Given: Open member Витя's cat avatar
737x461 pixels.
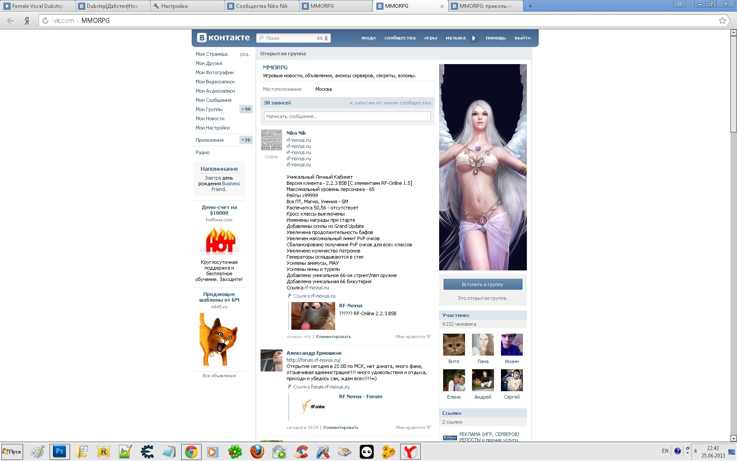Looking at the screenshot, I should pyautogui.click(x=454, y=345).
